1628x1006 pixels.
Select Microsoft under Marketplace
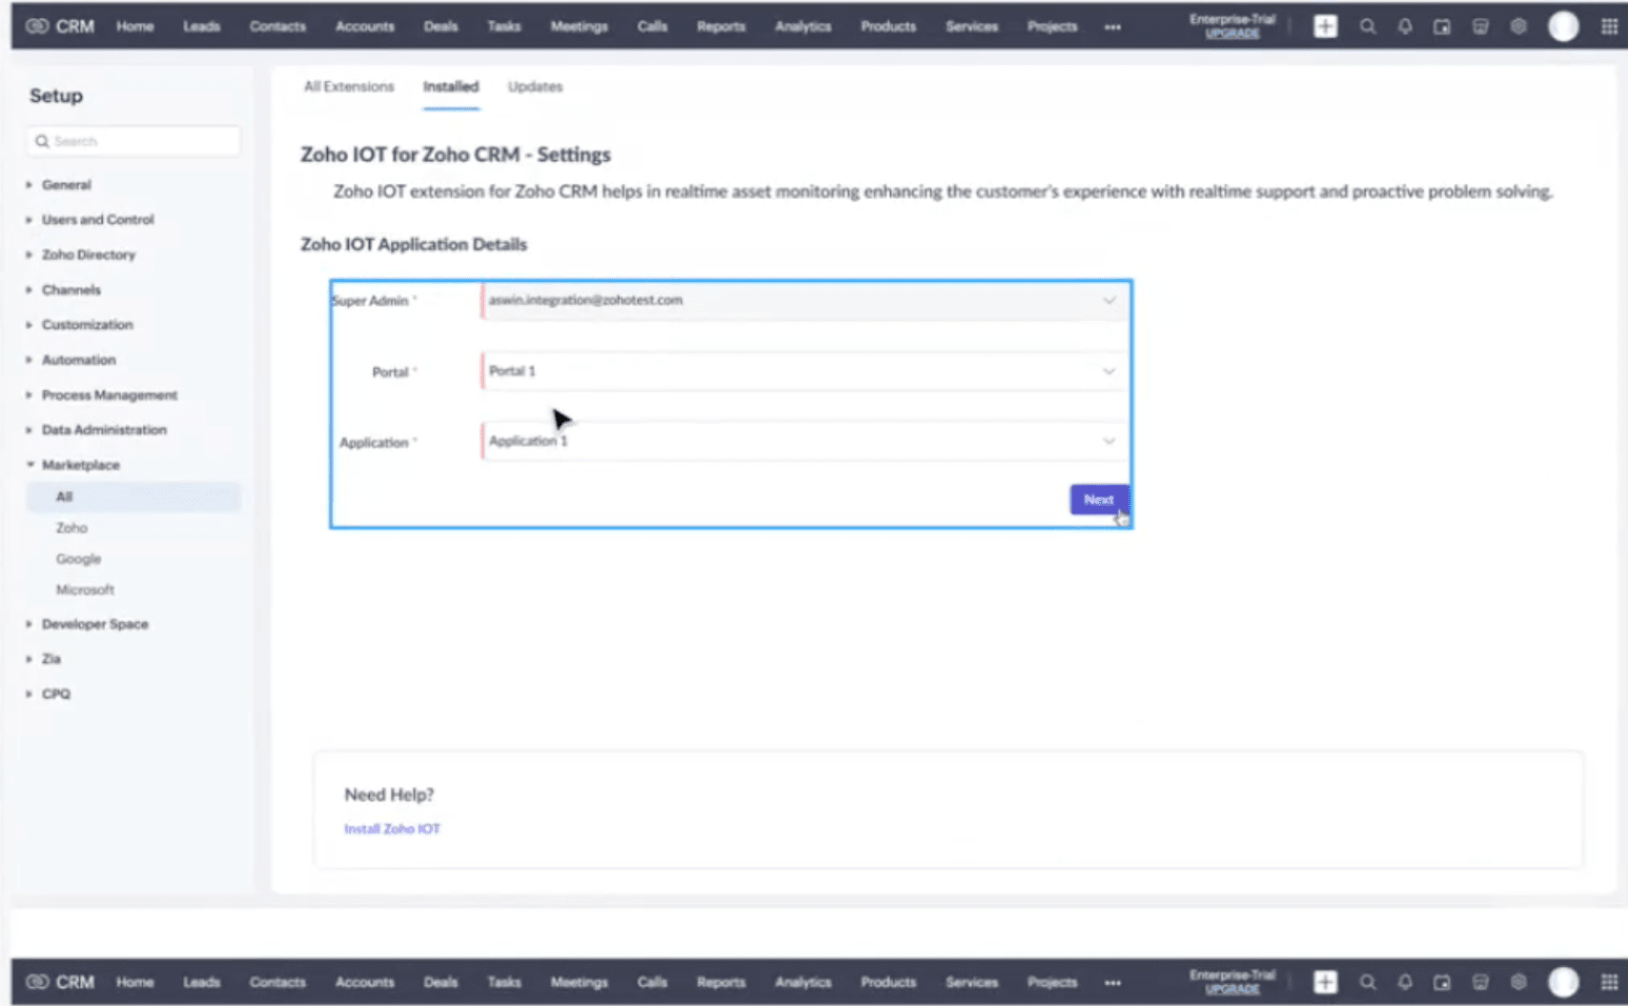tap(85, 590)
